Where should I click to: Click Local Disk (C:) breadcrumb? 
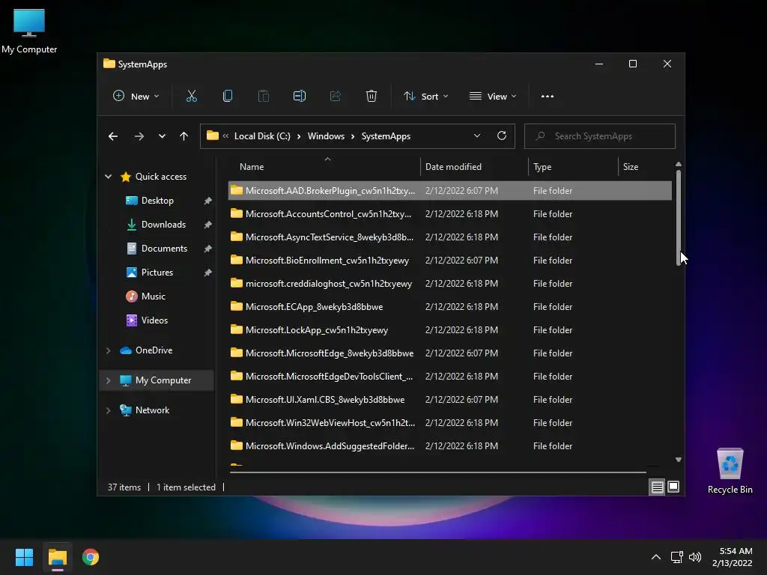click(x=262, y=136)
